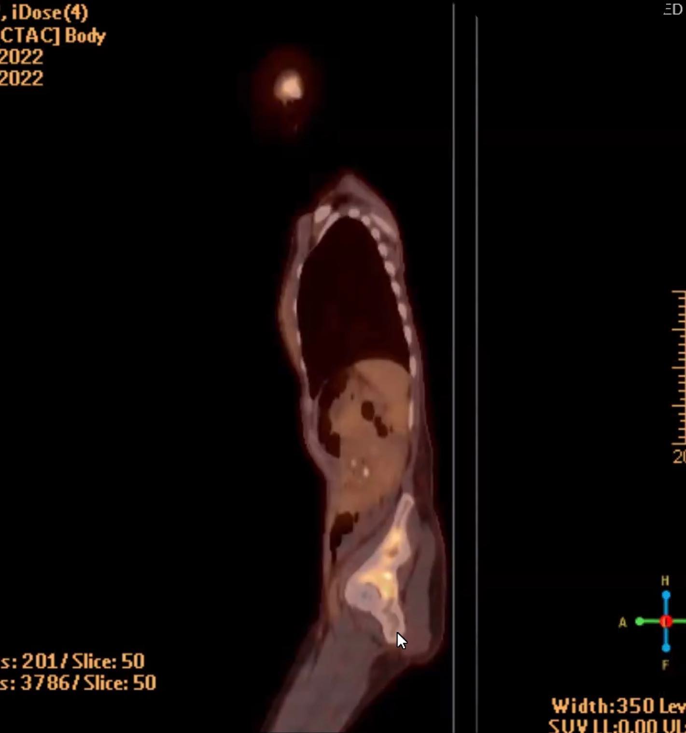Click the green anterior dot beside A
This screenshot has height=733, width=686.
[640, 622]
